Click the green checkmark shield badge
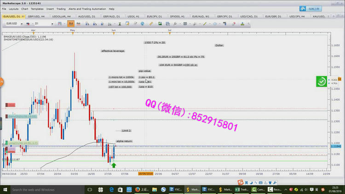345x194 pixels. [x=322, y=81]
